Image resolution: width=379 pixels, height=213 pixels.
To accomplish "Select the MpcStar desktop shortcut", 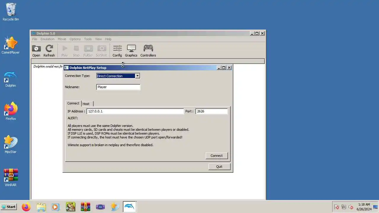I will point(11,145).
